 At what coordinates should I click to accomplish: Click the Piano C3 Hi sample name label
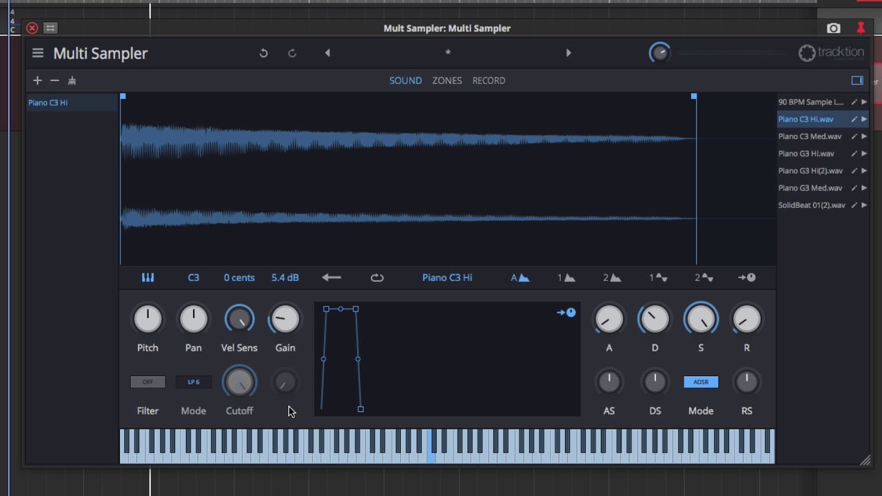(447, 278)
